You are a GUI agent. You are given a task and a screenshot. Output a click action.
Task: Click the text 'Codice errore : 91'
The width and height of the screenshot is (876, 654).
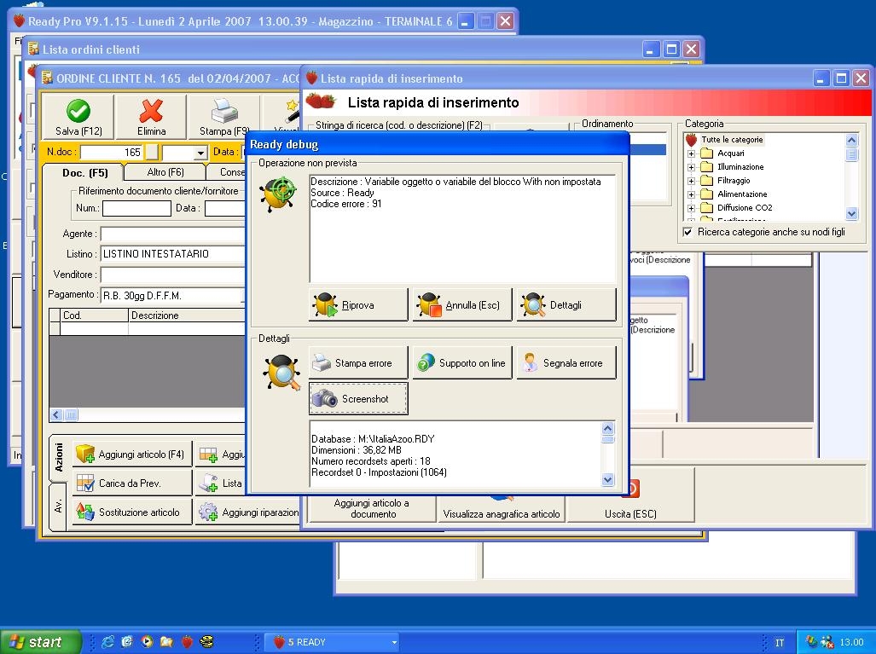coord(345,204)
